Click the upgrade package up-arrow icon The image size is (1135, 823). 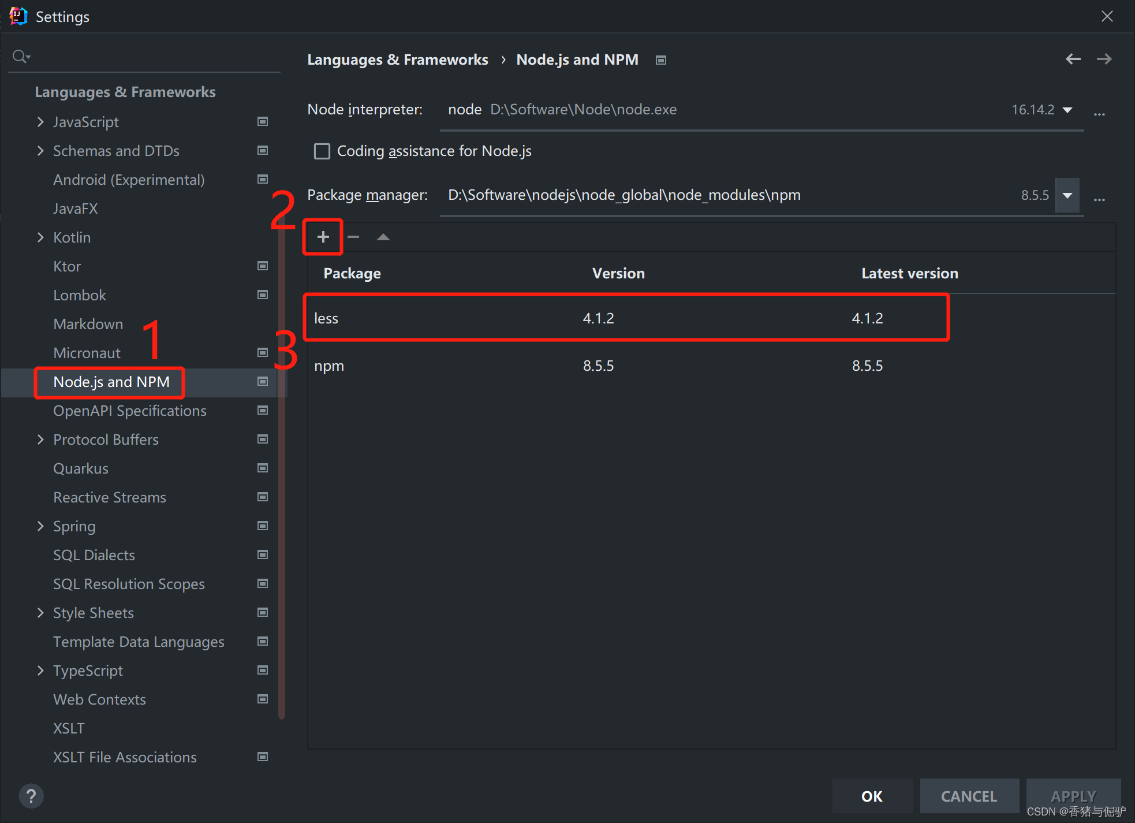tap(383, 237)
